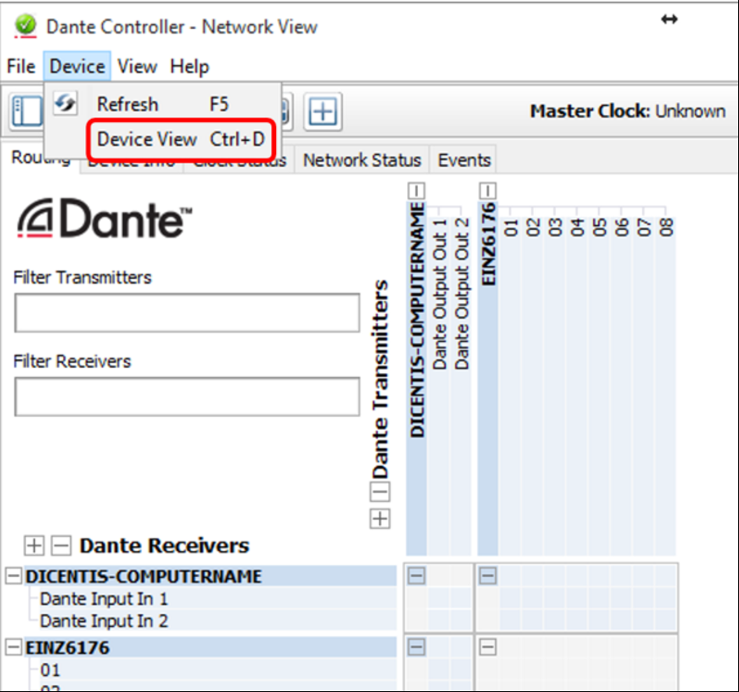Switch to the Network Status tab
The height and width of the screenshot is (692, 739).
[362, 161]
